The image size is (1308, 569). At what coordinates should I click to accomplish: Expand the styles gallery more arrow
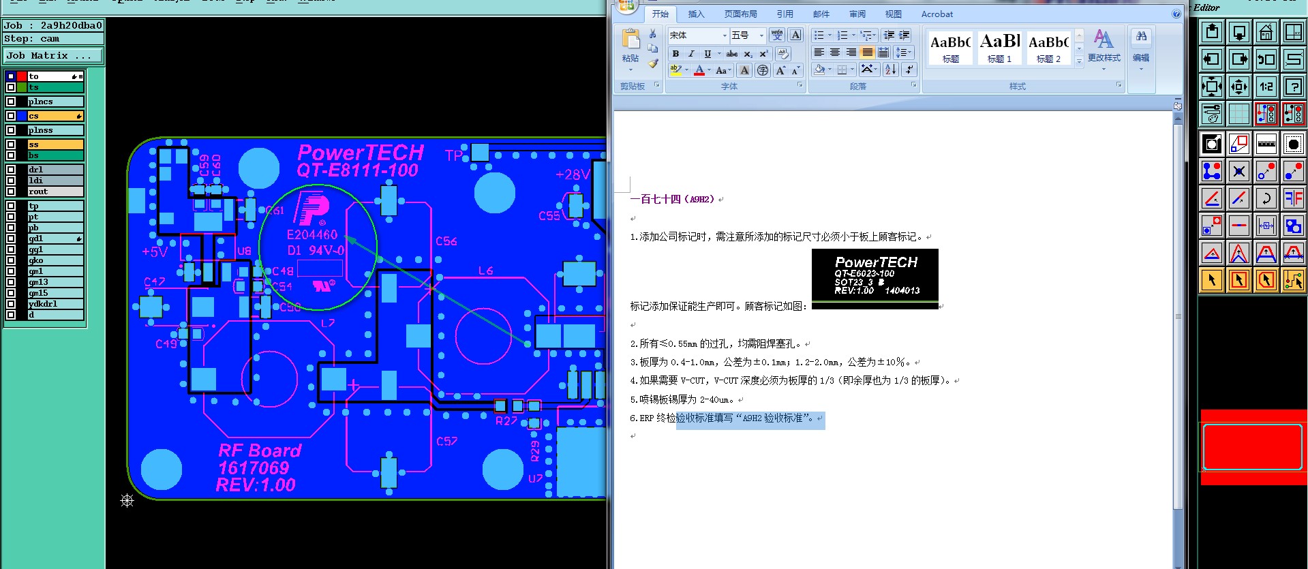coord(1079,61)
